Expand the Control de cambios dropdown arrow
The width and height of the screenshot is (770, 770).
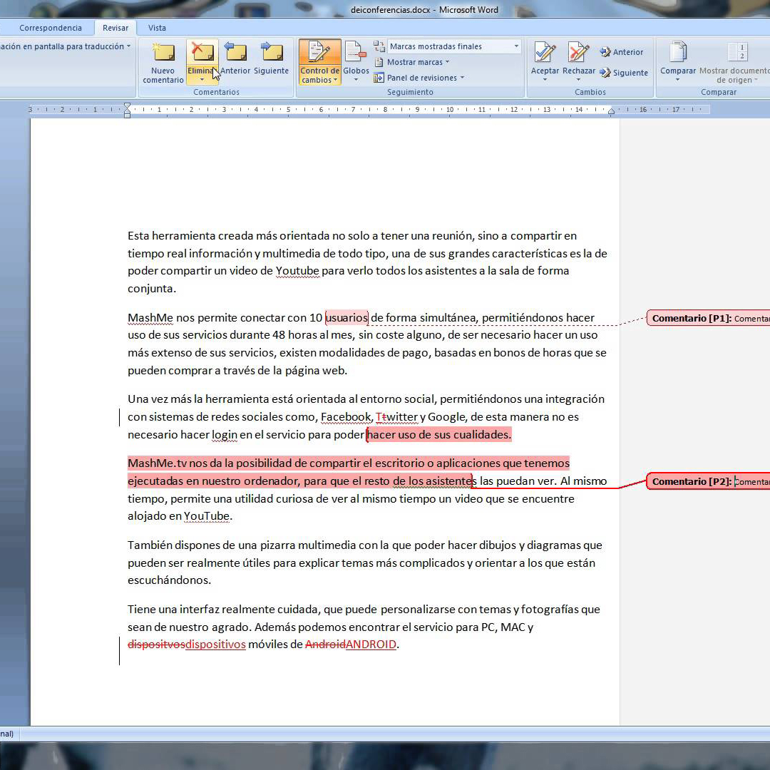(x=335, y=80)
